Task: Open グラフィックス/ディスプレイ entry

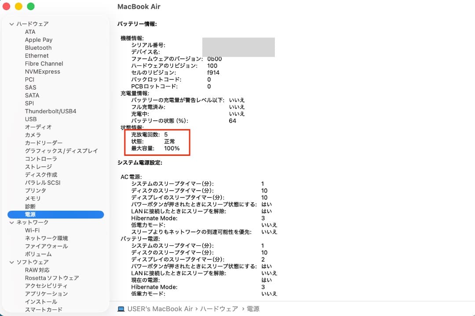Action: click(61, 151)
